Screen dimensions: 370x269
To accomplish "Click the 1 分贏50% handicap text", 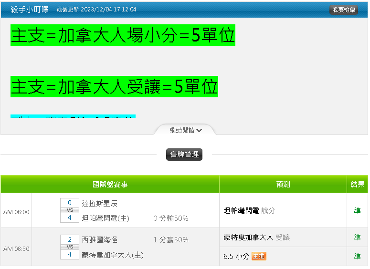I will point(171,240).
